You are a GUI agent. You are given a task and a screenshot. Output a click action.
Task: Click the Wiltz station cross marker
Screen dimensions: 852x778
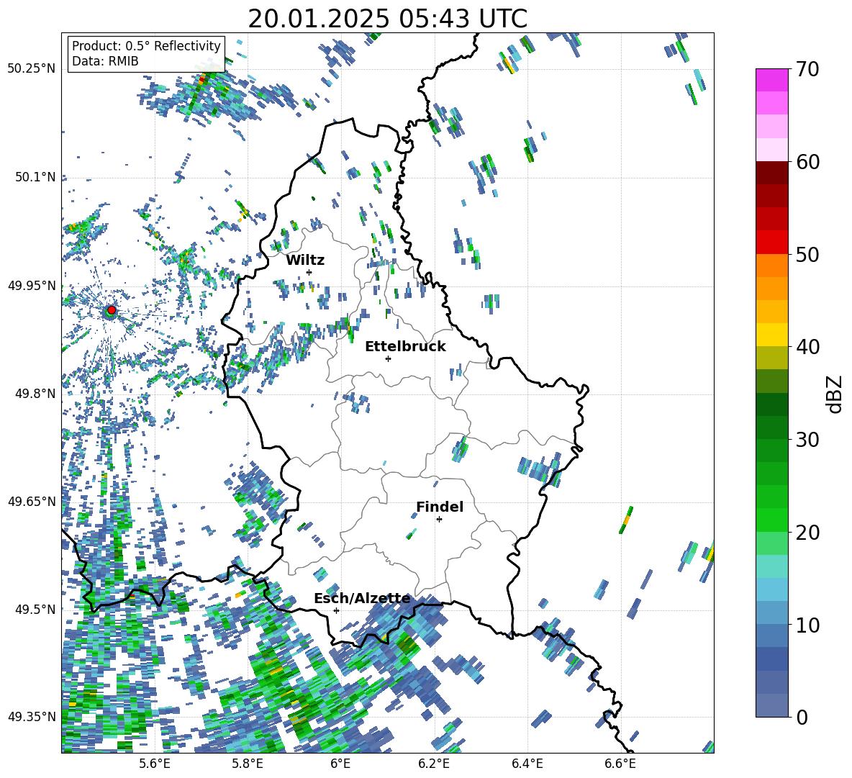[309, 272]
